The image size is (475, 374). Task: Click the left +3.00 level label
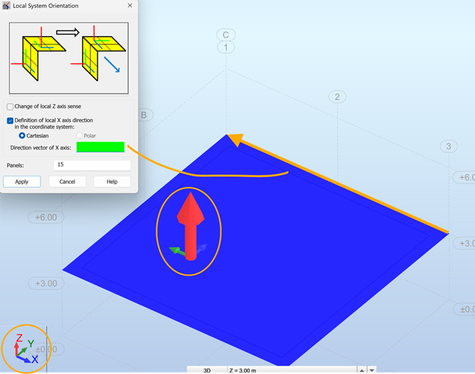[46, 284]
